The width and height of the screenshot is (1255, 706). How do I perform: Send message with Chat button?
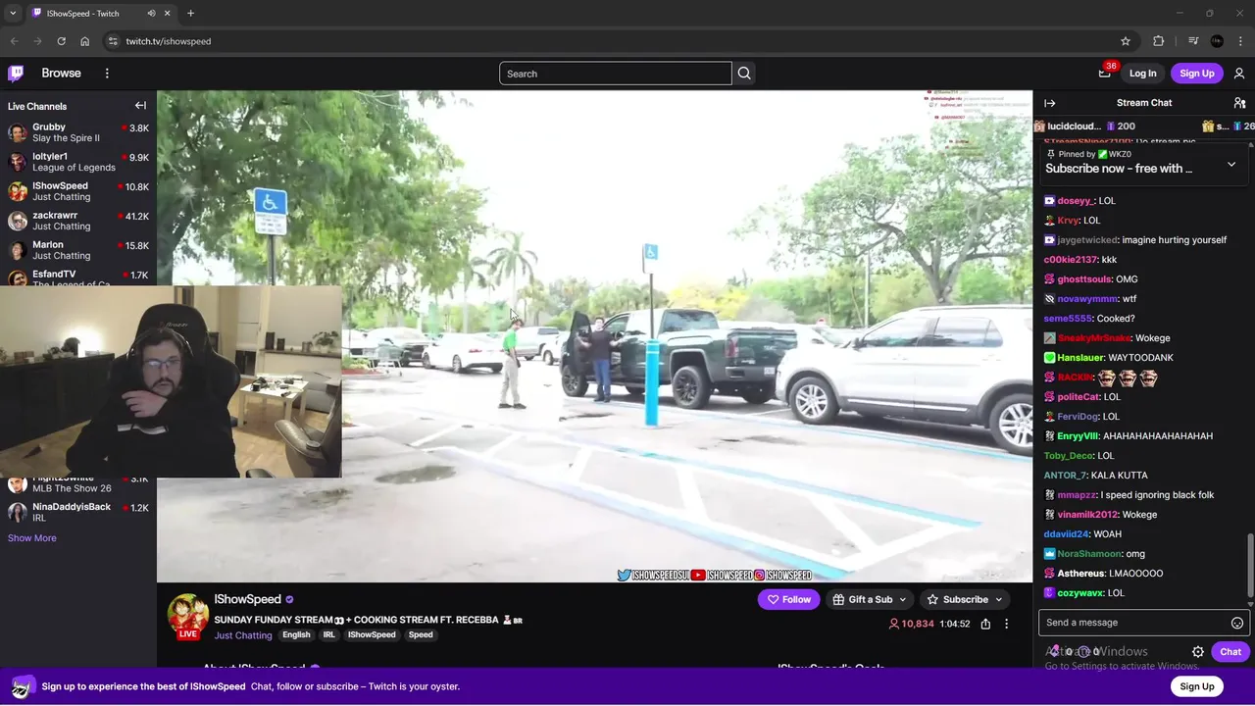pyautogui.click(x=1230, y=652)
